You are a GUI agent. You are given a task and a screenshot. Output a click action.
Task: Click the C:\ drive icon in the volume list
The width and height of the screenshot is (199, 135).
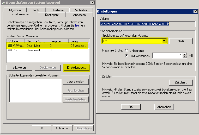[10, 50]
